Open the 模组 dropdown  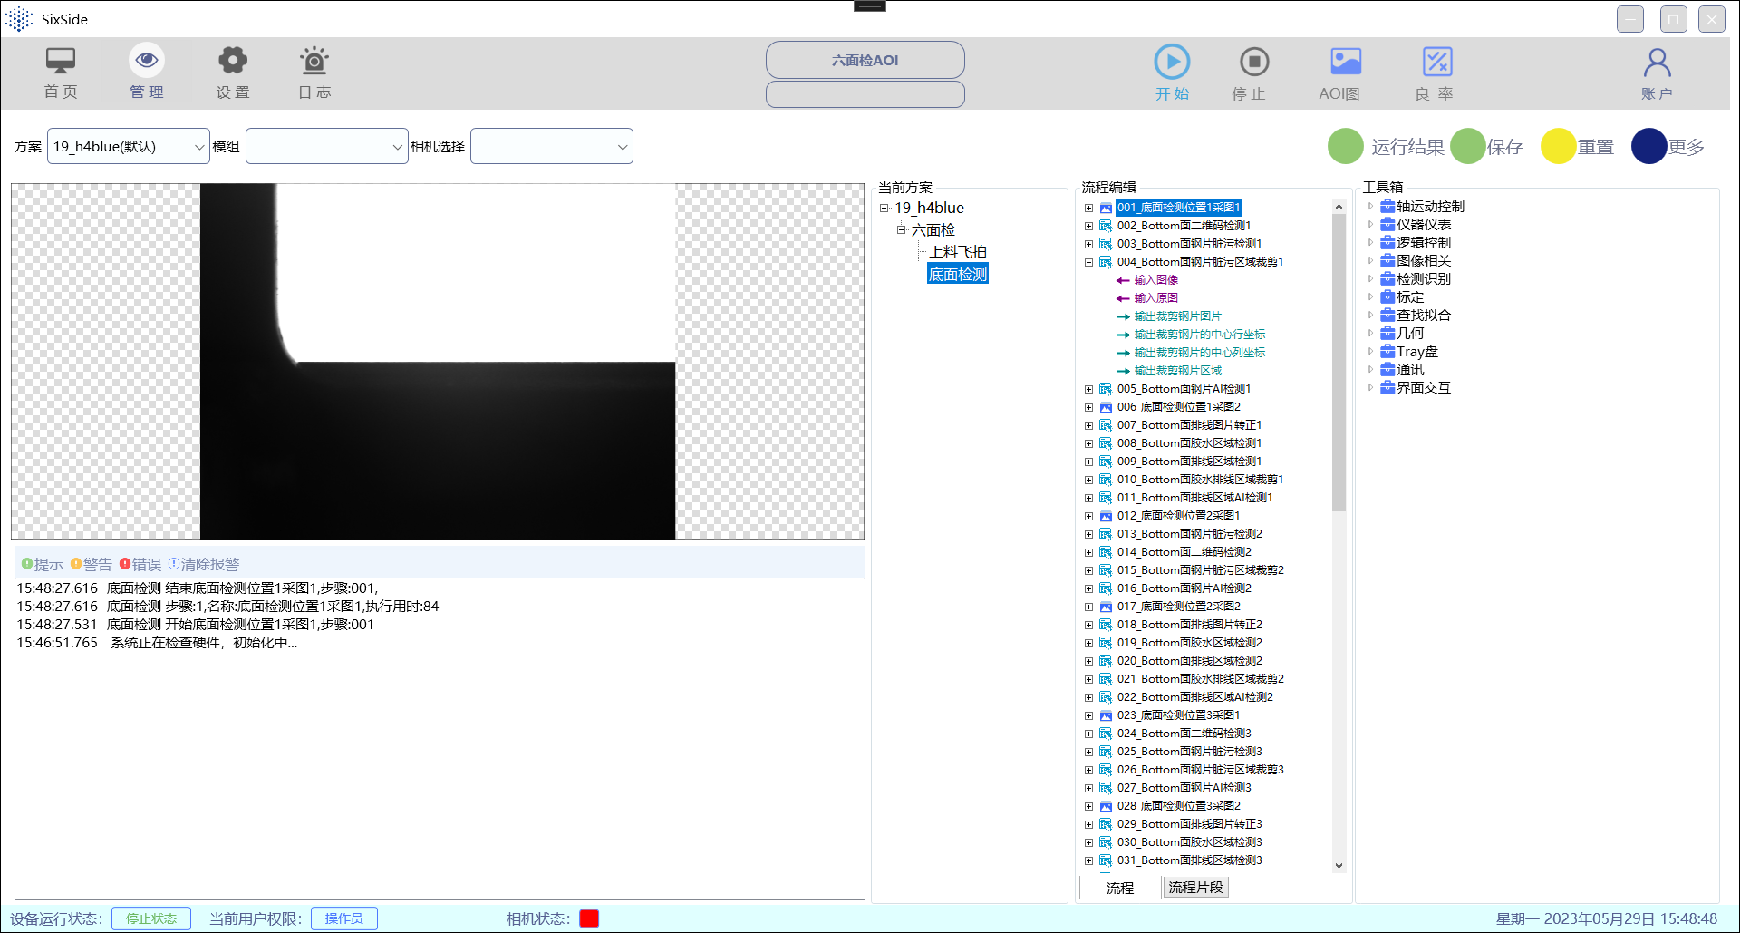327,146
